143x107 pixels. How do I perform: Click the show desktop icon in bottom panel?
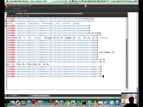(x=6, y=95)
